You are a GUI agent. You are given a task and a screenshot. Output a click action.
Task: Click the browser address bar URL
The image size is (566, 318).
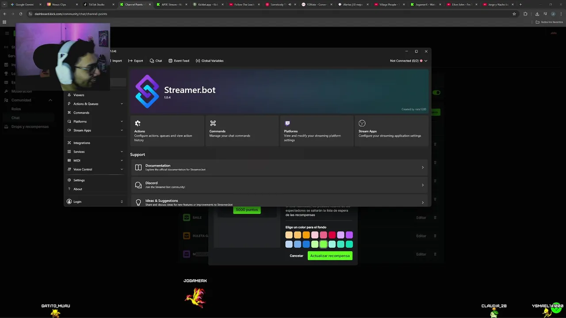point(71,14)
